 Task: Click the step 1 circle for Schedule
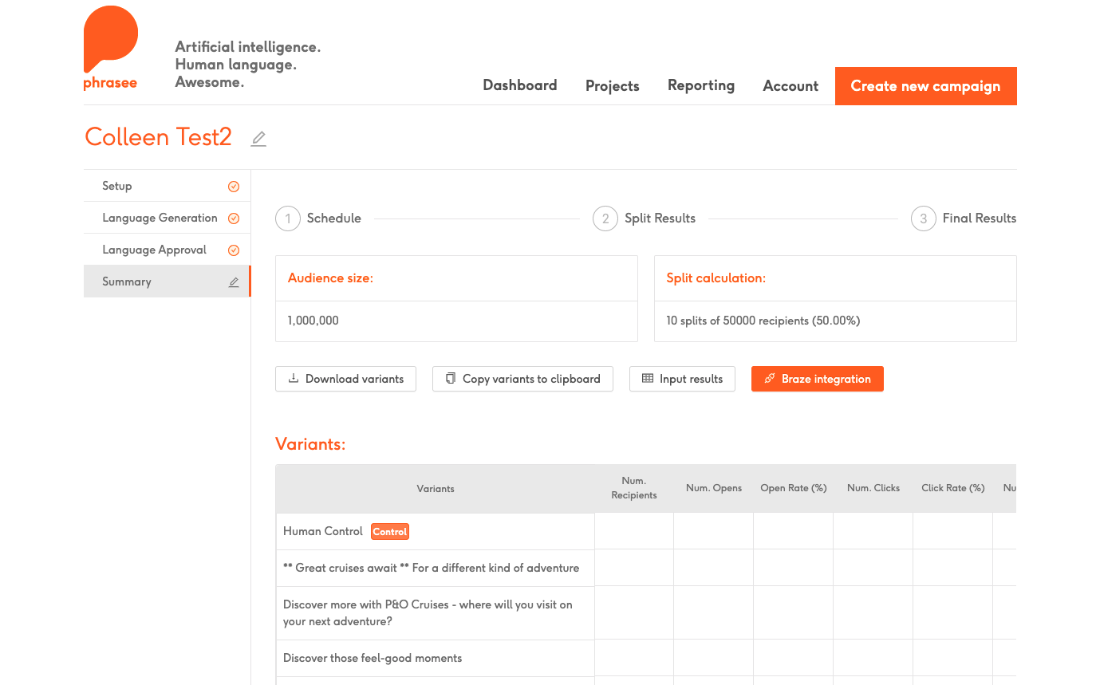click(288, 218)
